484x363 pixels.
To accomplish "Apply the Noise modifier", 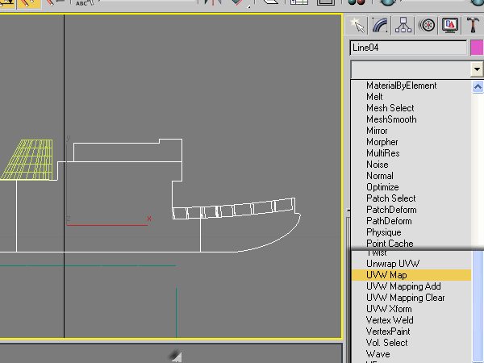I will click(378, 165).
